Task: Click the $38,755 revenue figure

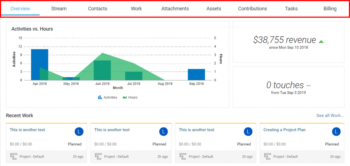Action: [284, 40]
